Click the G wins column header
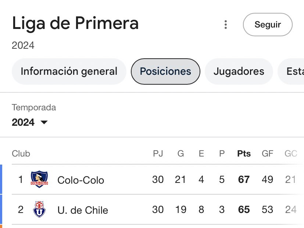This screenshot has width=304, height=228. 180,154
